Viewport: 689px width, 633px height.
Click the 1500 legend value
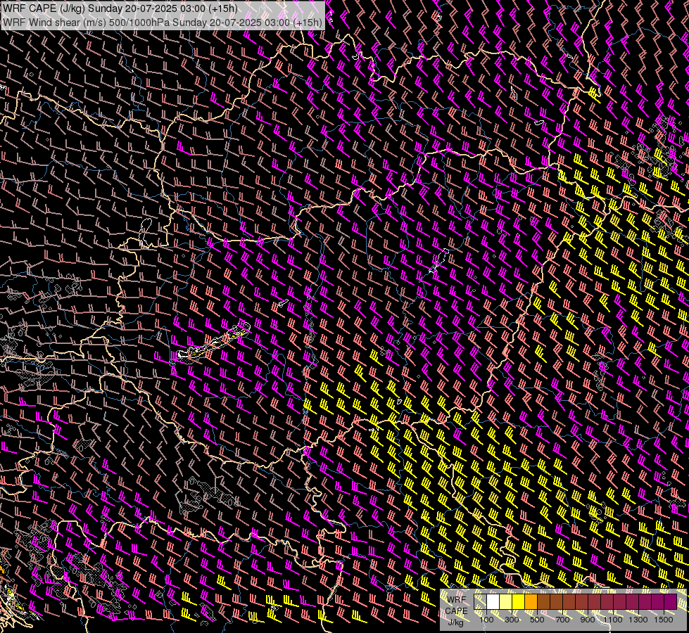click(664, 620)
